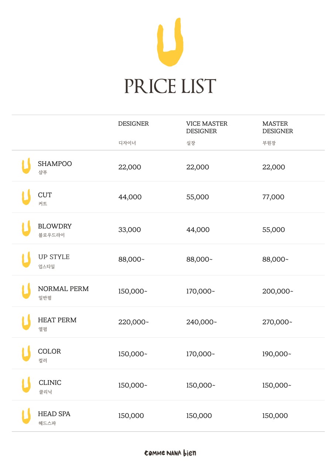Screen dimensions: 334x472
Task: Click the HEAT PERM service label
Action: coord(57,320)
